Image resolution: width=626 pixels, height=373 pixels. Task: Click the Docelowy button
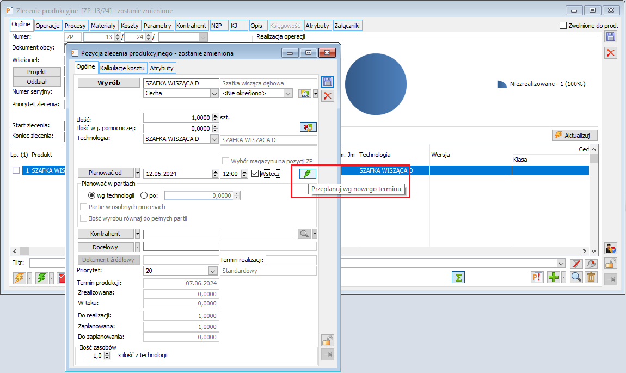pyautogui.click(x=106, y=247)
